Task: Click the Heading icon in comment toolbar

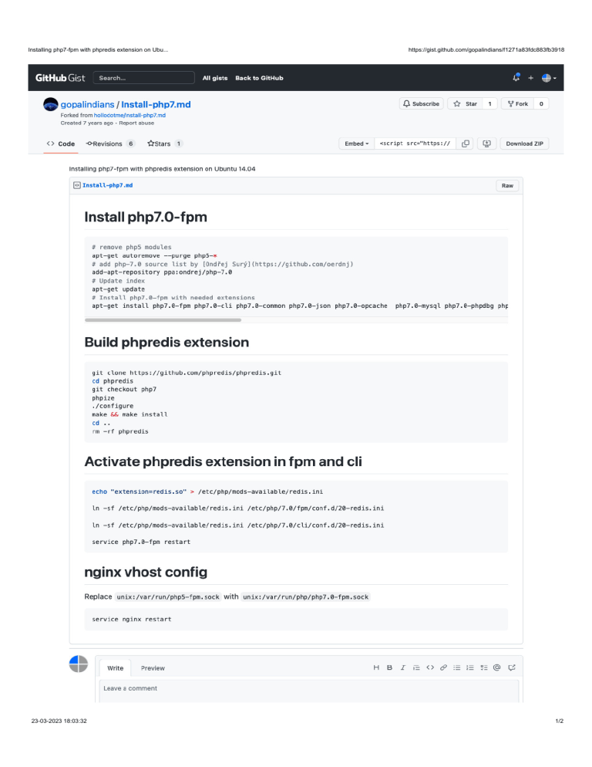Action: 376,667
